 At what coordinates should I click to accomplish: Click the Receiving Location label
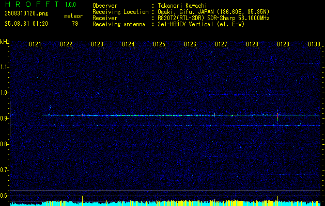click(x=120, y=12)
